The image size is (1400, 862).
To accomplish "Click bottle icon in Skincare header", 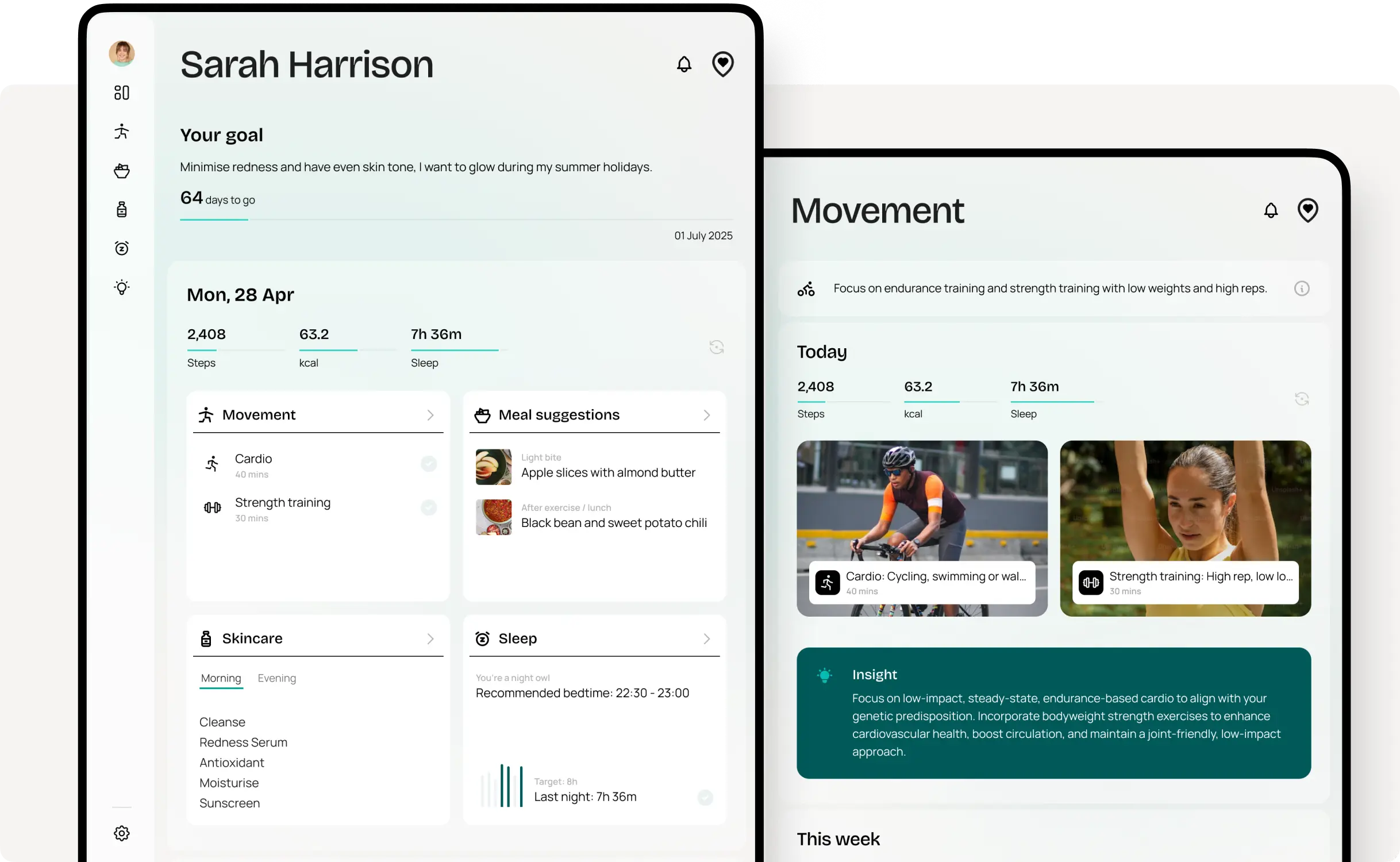I will coord(206,638).
